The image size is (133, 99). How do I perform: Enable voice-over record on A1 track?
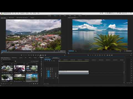coord(56,73)
